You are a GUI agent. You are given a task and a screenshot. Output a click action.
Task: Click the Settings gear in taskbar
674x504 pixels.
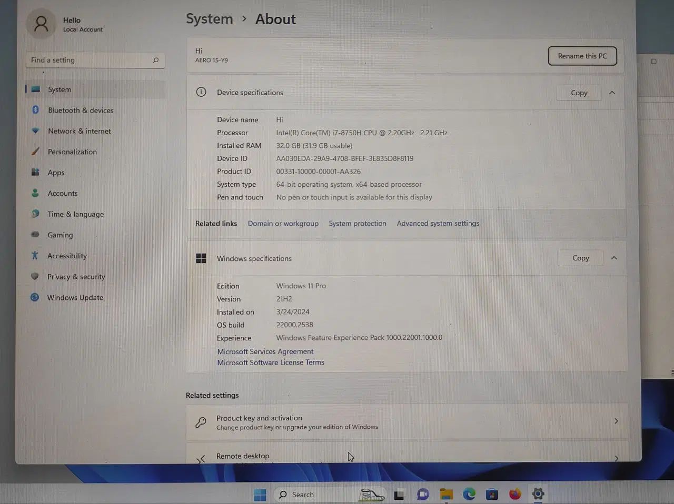pyautogui.click(x=538, y=494)
